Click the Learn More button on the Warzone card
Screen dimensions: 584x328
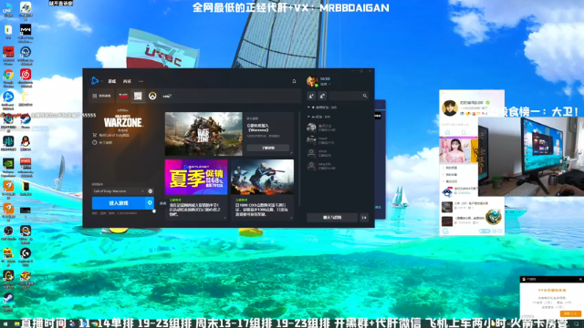(267, 148)
